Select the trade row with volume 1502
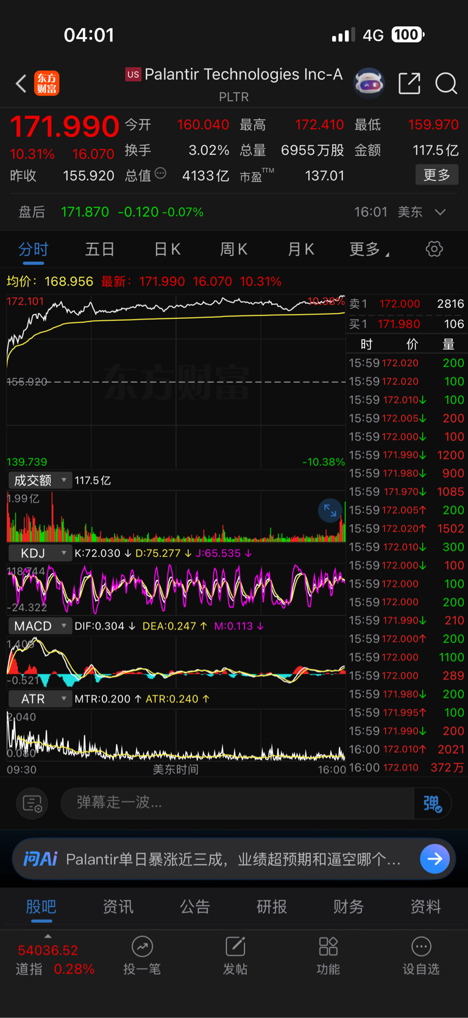The width and height of the screenshot is (468, 1018). (406, 528)
